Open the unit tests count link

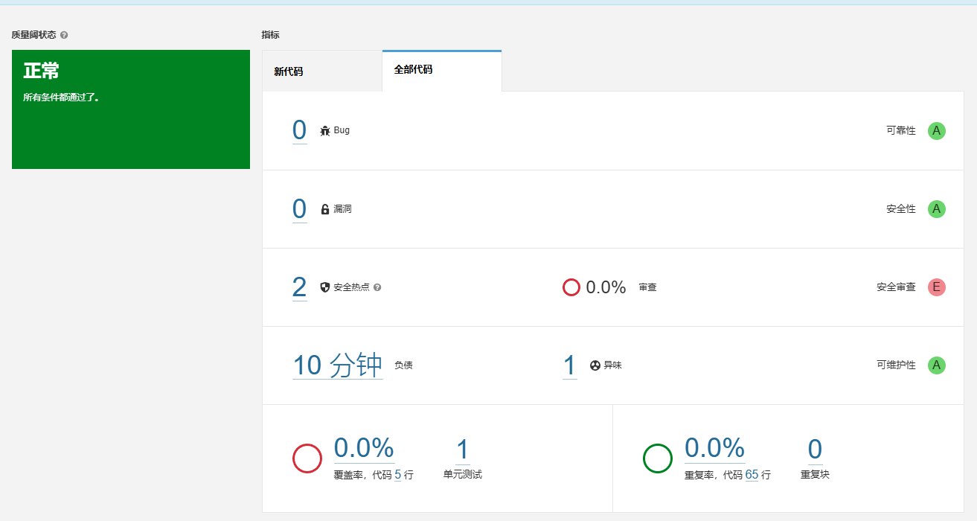(x=462, y=450)
